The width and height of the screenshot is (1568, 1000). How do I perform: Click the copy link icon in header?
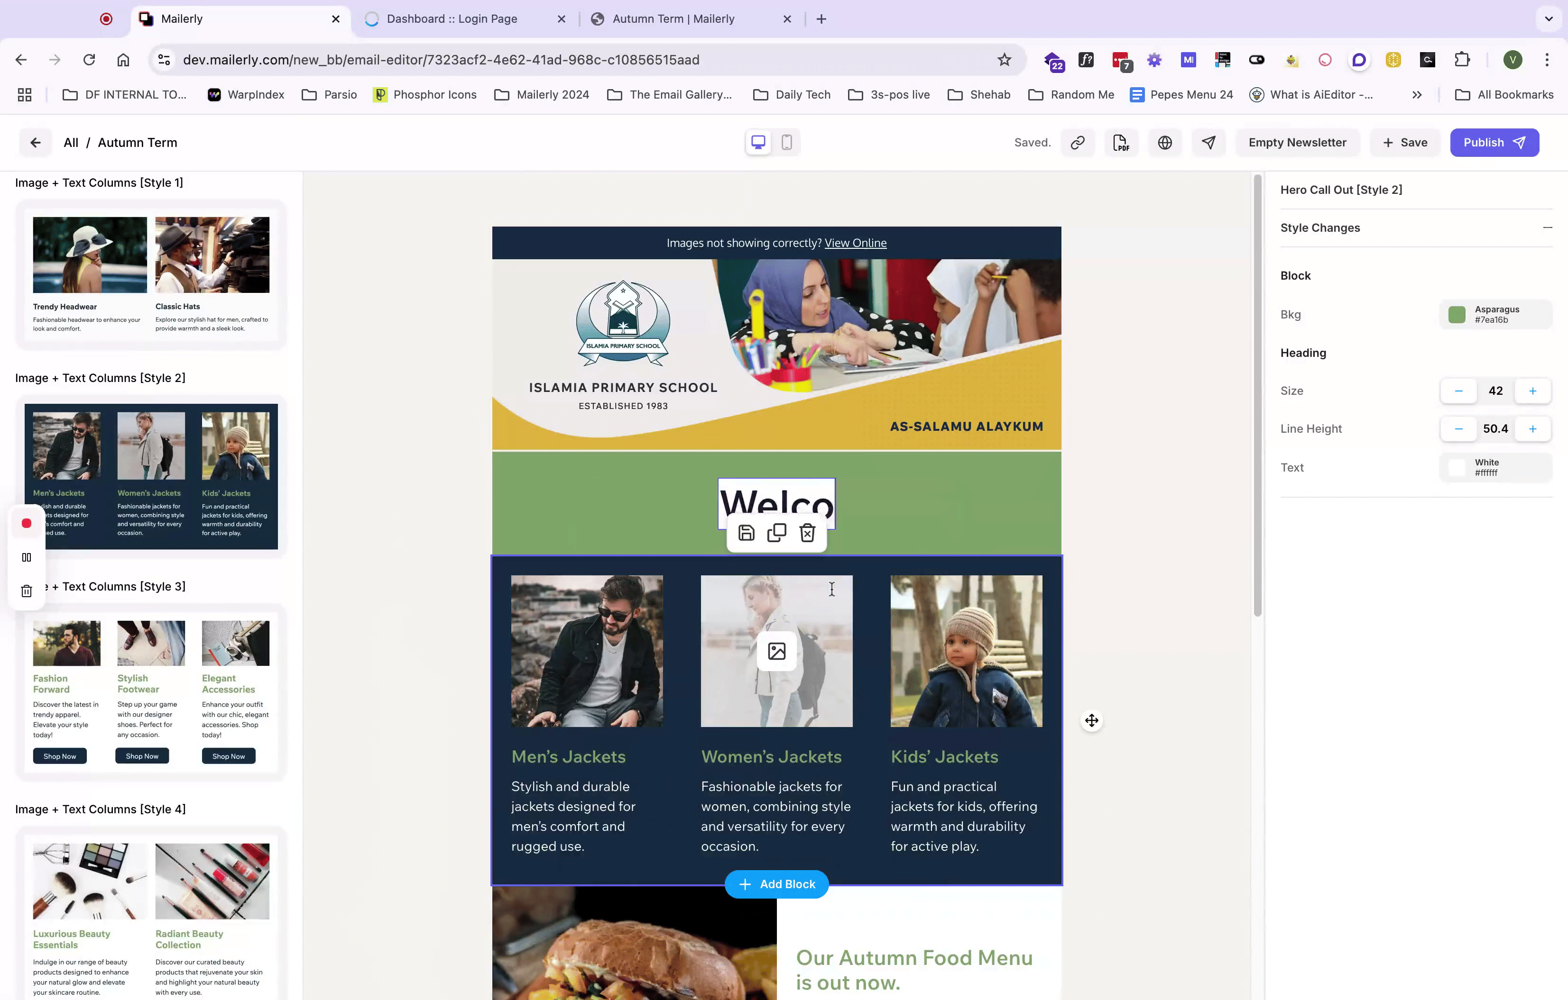[1078, 143]
